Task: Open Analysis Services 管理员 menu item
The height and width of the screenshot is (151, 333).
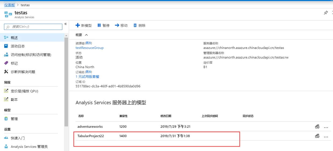Action: coord(29,146)
